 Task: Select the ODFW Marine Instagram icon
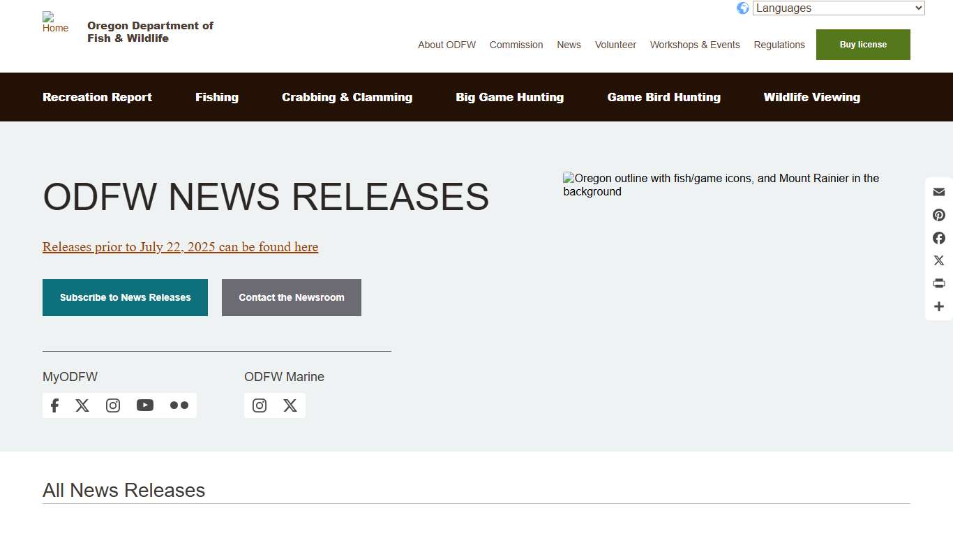pyautogui.click(x=259, y=405)
